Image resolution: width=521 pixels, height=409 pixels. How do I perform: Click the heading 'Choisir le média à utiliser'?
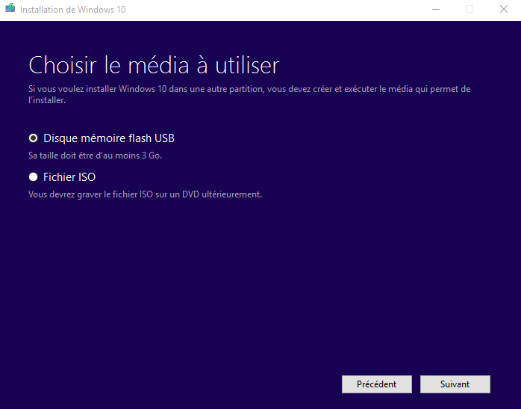tap(154, 65)
